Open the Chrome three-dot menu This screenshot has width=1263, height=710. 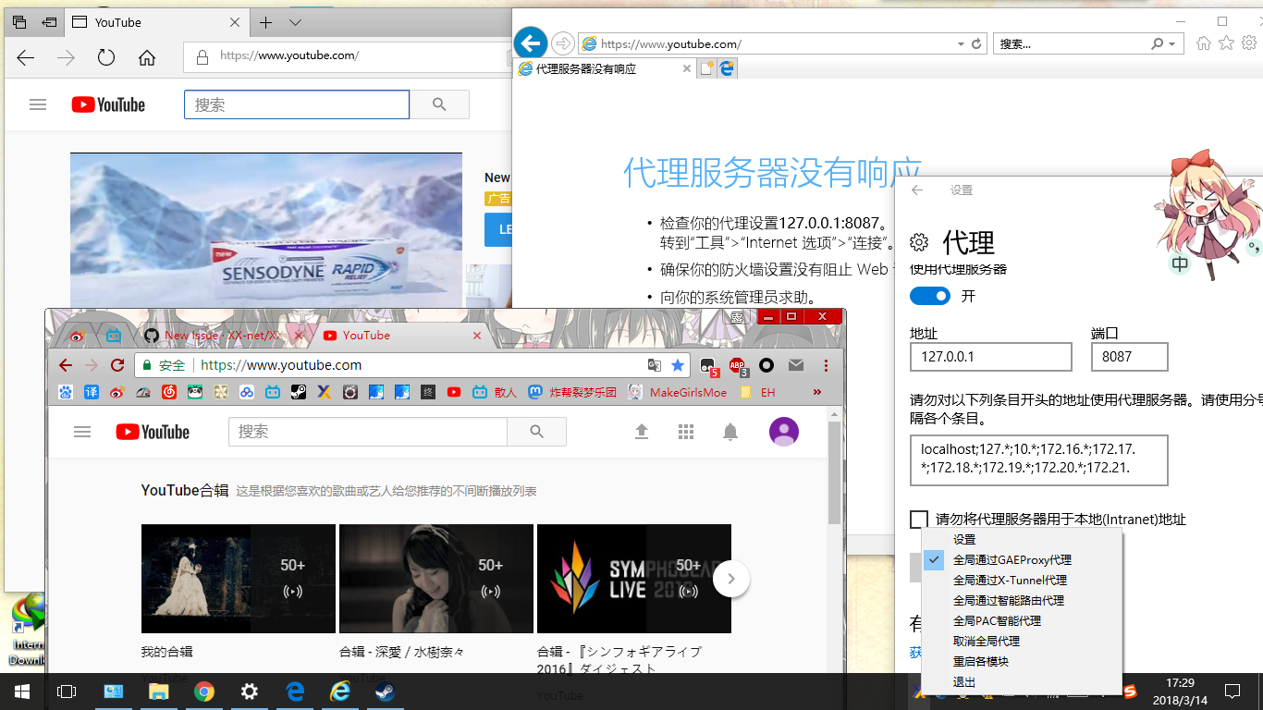click(826, 365)
